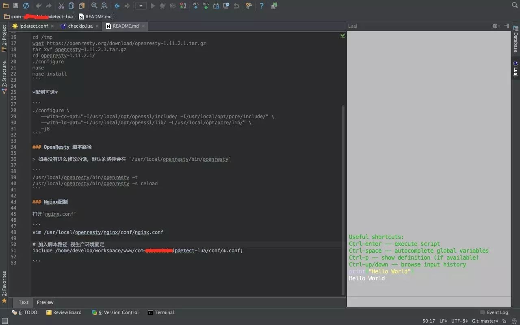Click the Paste clipboard icon
Screen dimensions: 520x325
(82, 6)
